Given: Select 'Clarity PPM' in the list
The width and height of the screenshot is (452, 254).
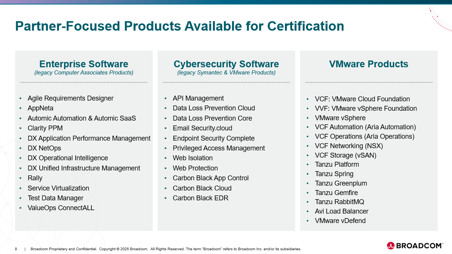Looking at the screenshot, I should pyautogui.click(x=45, y=128).
